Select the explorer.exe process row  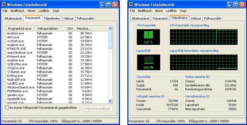point(57,45)
